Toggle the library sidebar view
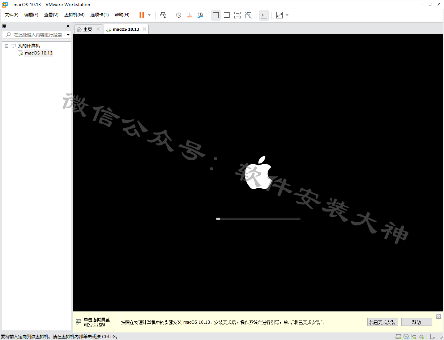Screen dimensions: 444x340 point(216,15)
